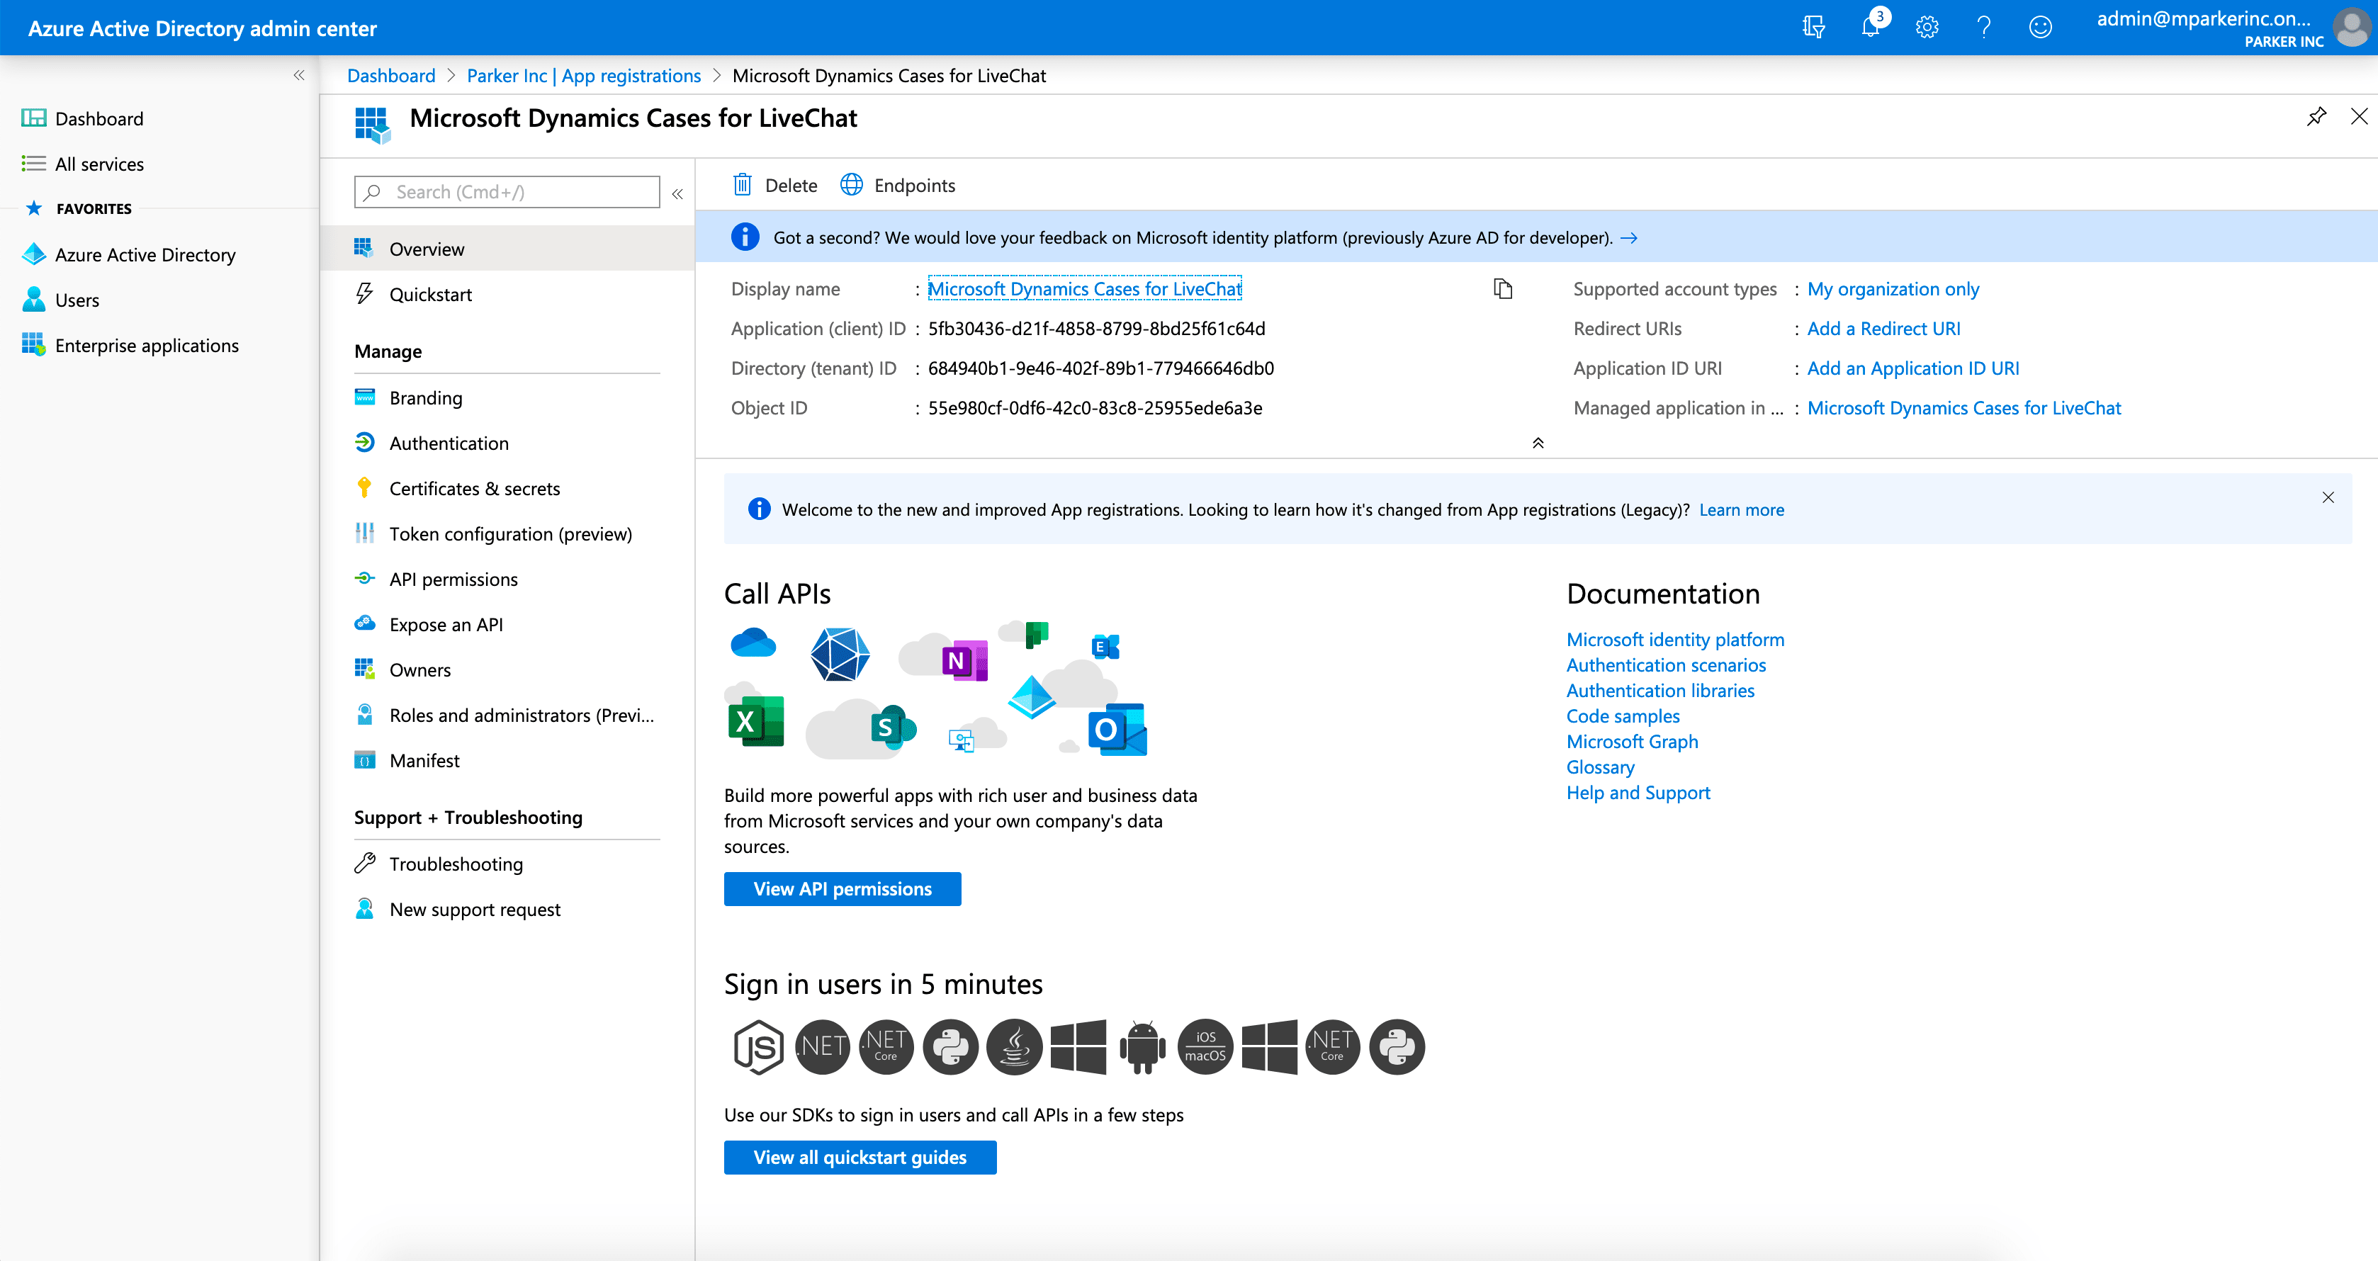The image size is (2378, 1261).
Task: Open the feedback arrow in the blue banner
Action: [1629, 238]
